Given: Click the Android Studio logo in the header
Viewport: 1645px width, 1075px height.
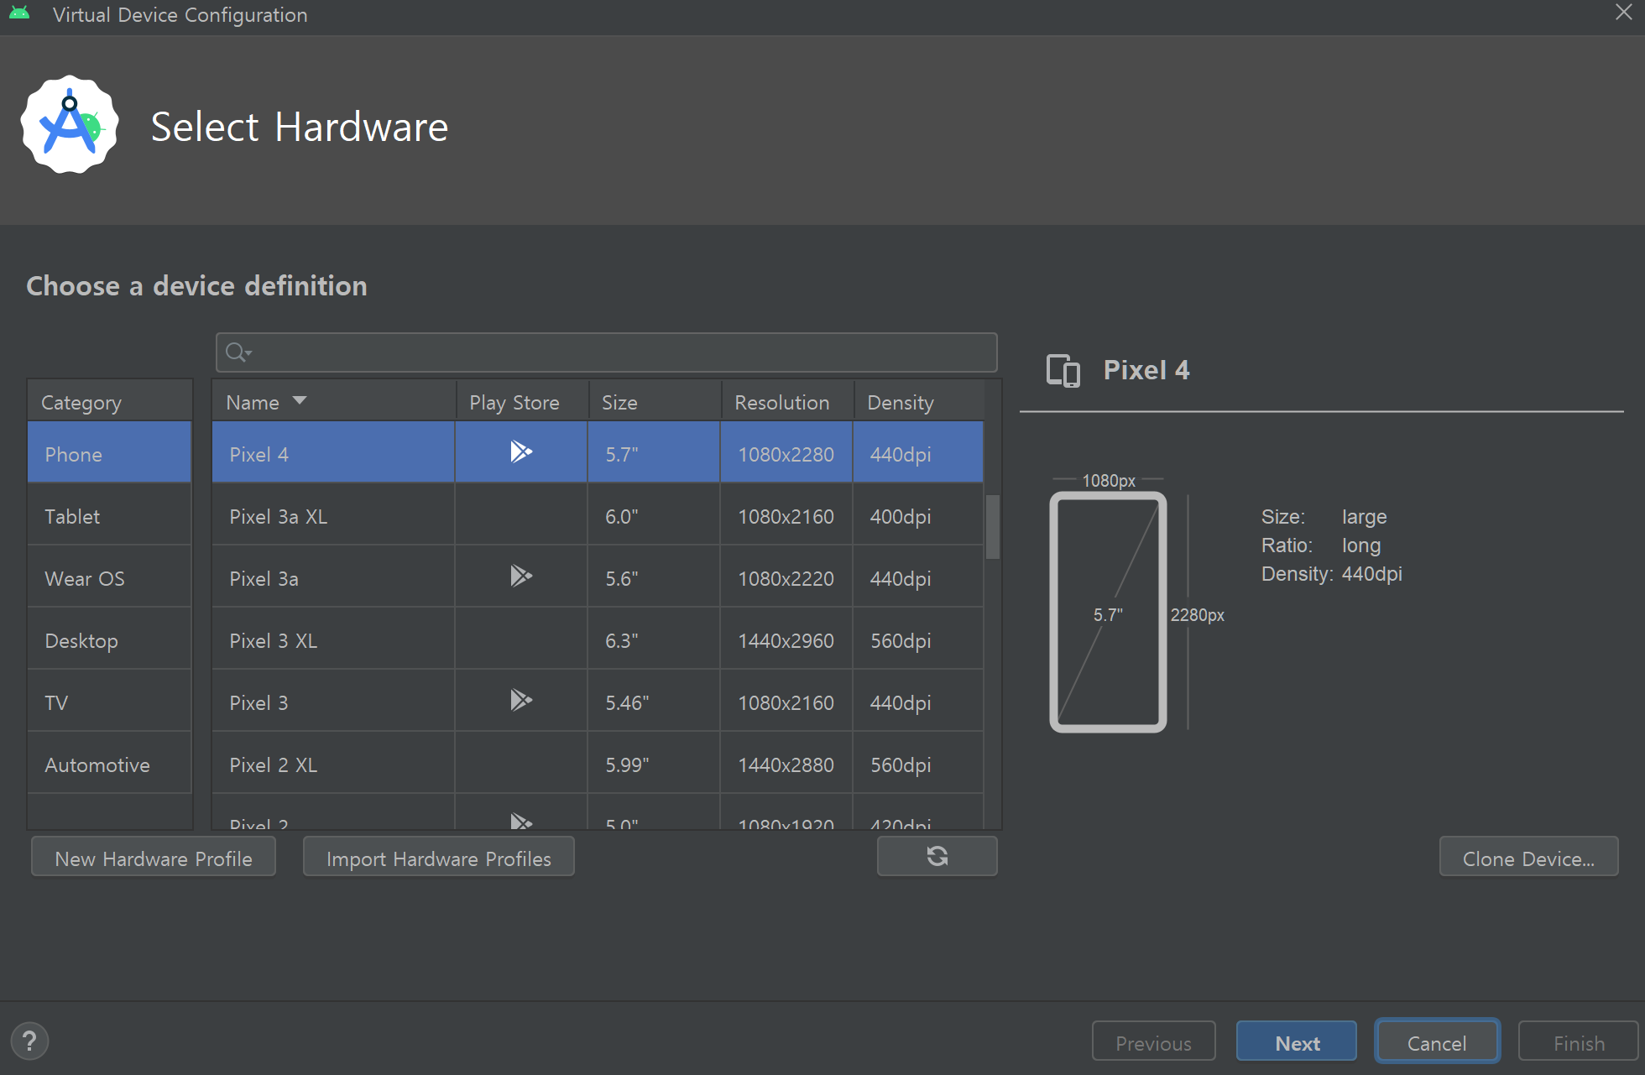Looking at the screenshot, I should tap(70, 126).
